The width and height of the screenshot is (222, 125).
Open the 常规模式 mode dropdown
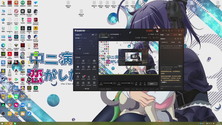pyautogui.click(x=79, y=35)
